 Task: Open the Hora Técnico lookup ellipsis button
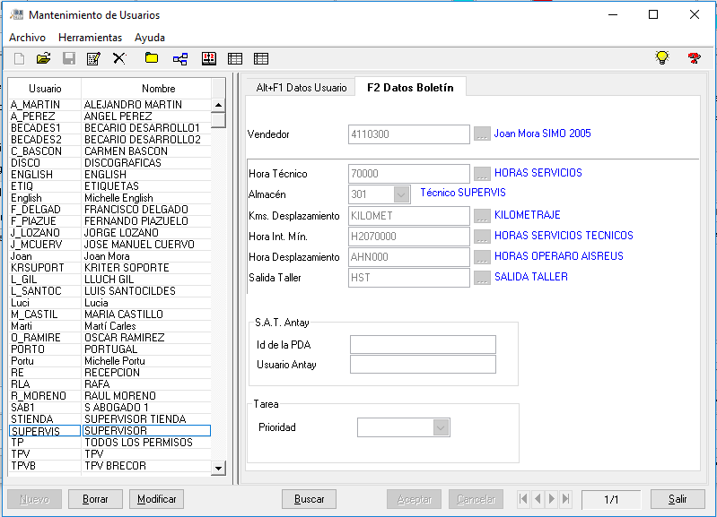pos(482,174)
